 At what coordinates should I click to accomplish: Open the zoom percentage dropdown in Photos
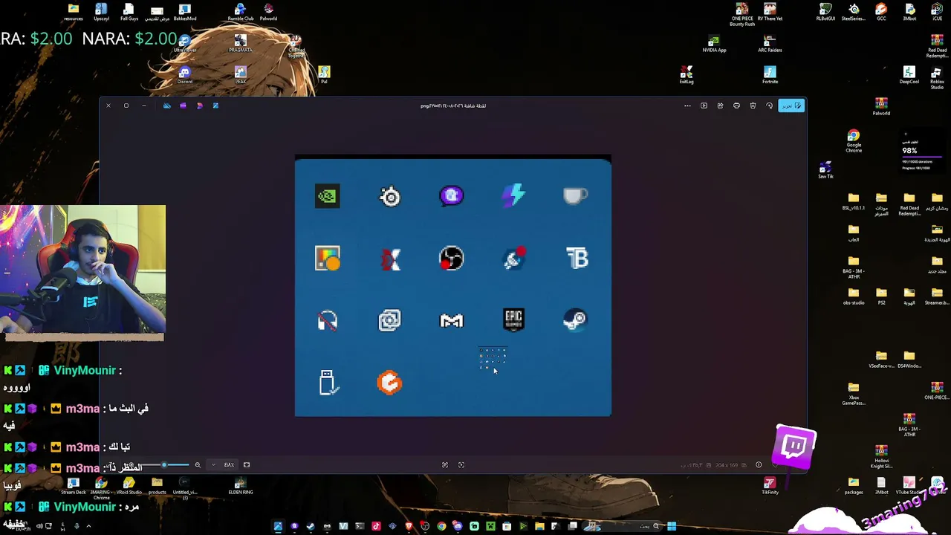click(213, 465)
